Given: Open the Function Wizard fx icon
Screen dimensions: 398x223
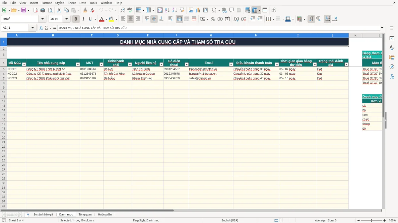Looking at the screenshot, I should coord(41,28).
